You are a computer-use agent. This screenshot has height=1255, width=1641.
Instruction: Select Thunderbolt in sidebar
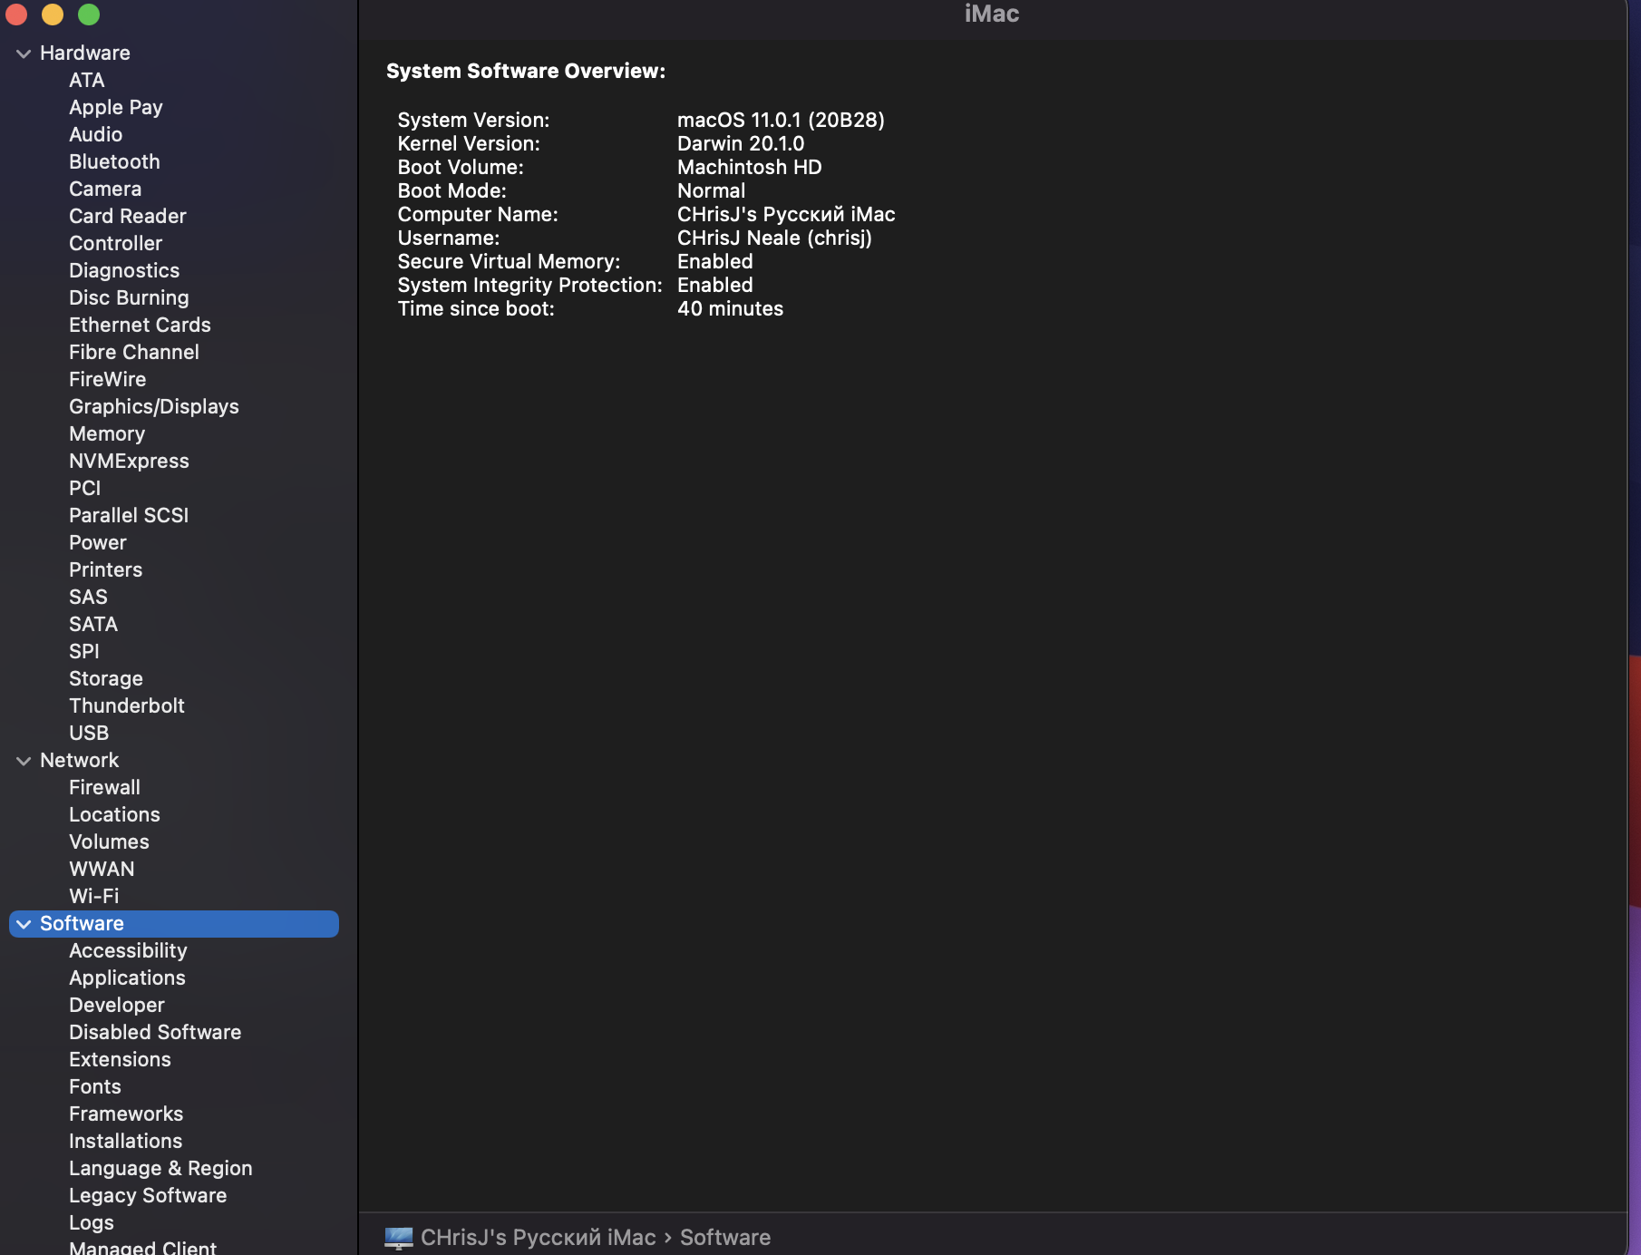(x=127, y=706)
